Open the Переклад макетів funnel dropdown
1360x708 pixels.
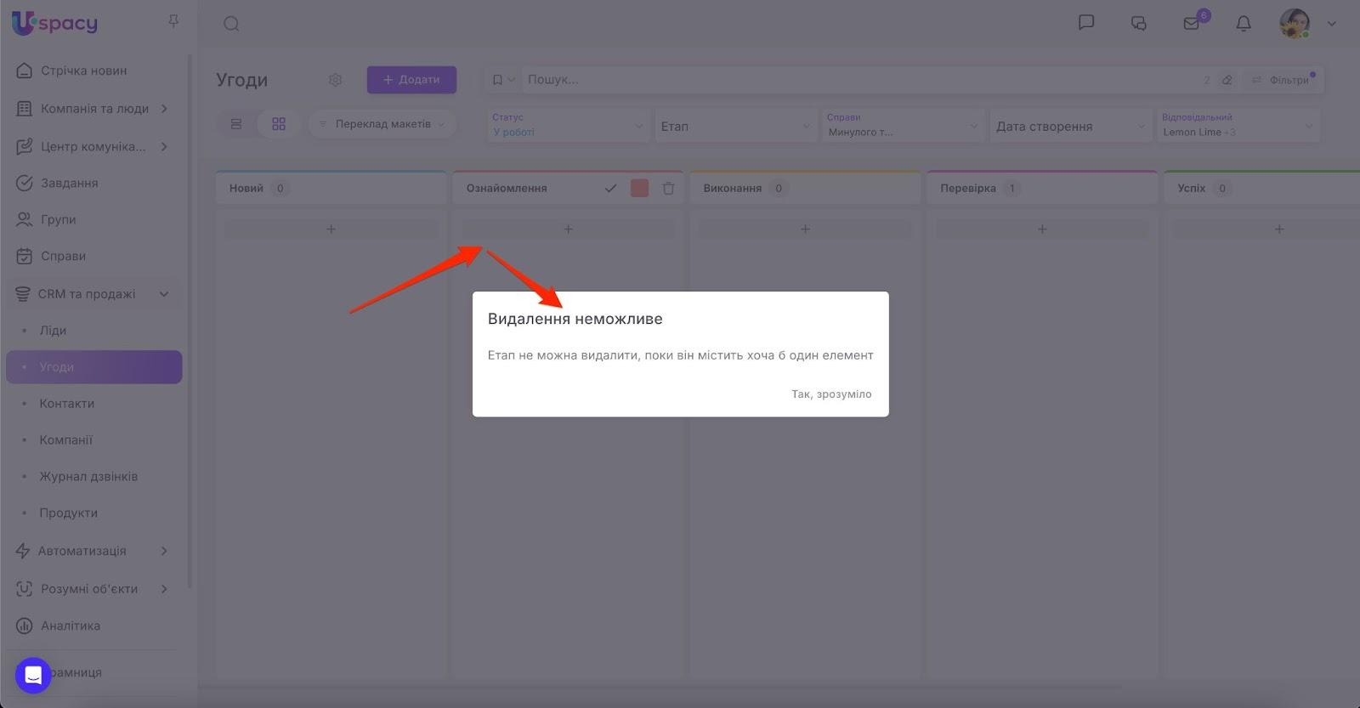[x=382, y=124]
